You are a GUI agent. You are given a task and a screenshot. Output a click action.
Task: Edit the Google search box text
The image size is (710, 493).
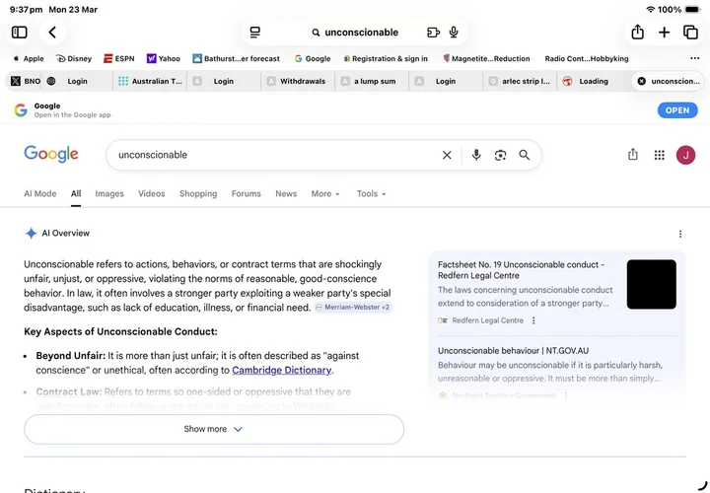tap(272, 155)
